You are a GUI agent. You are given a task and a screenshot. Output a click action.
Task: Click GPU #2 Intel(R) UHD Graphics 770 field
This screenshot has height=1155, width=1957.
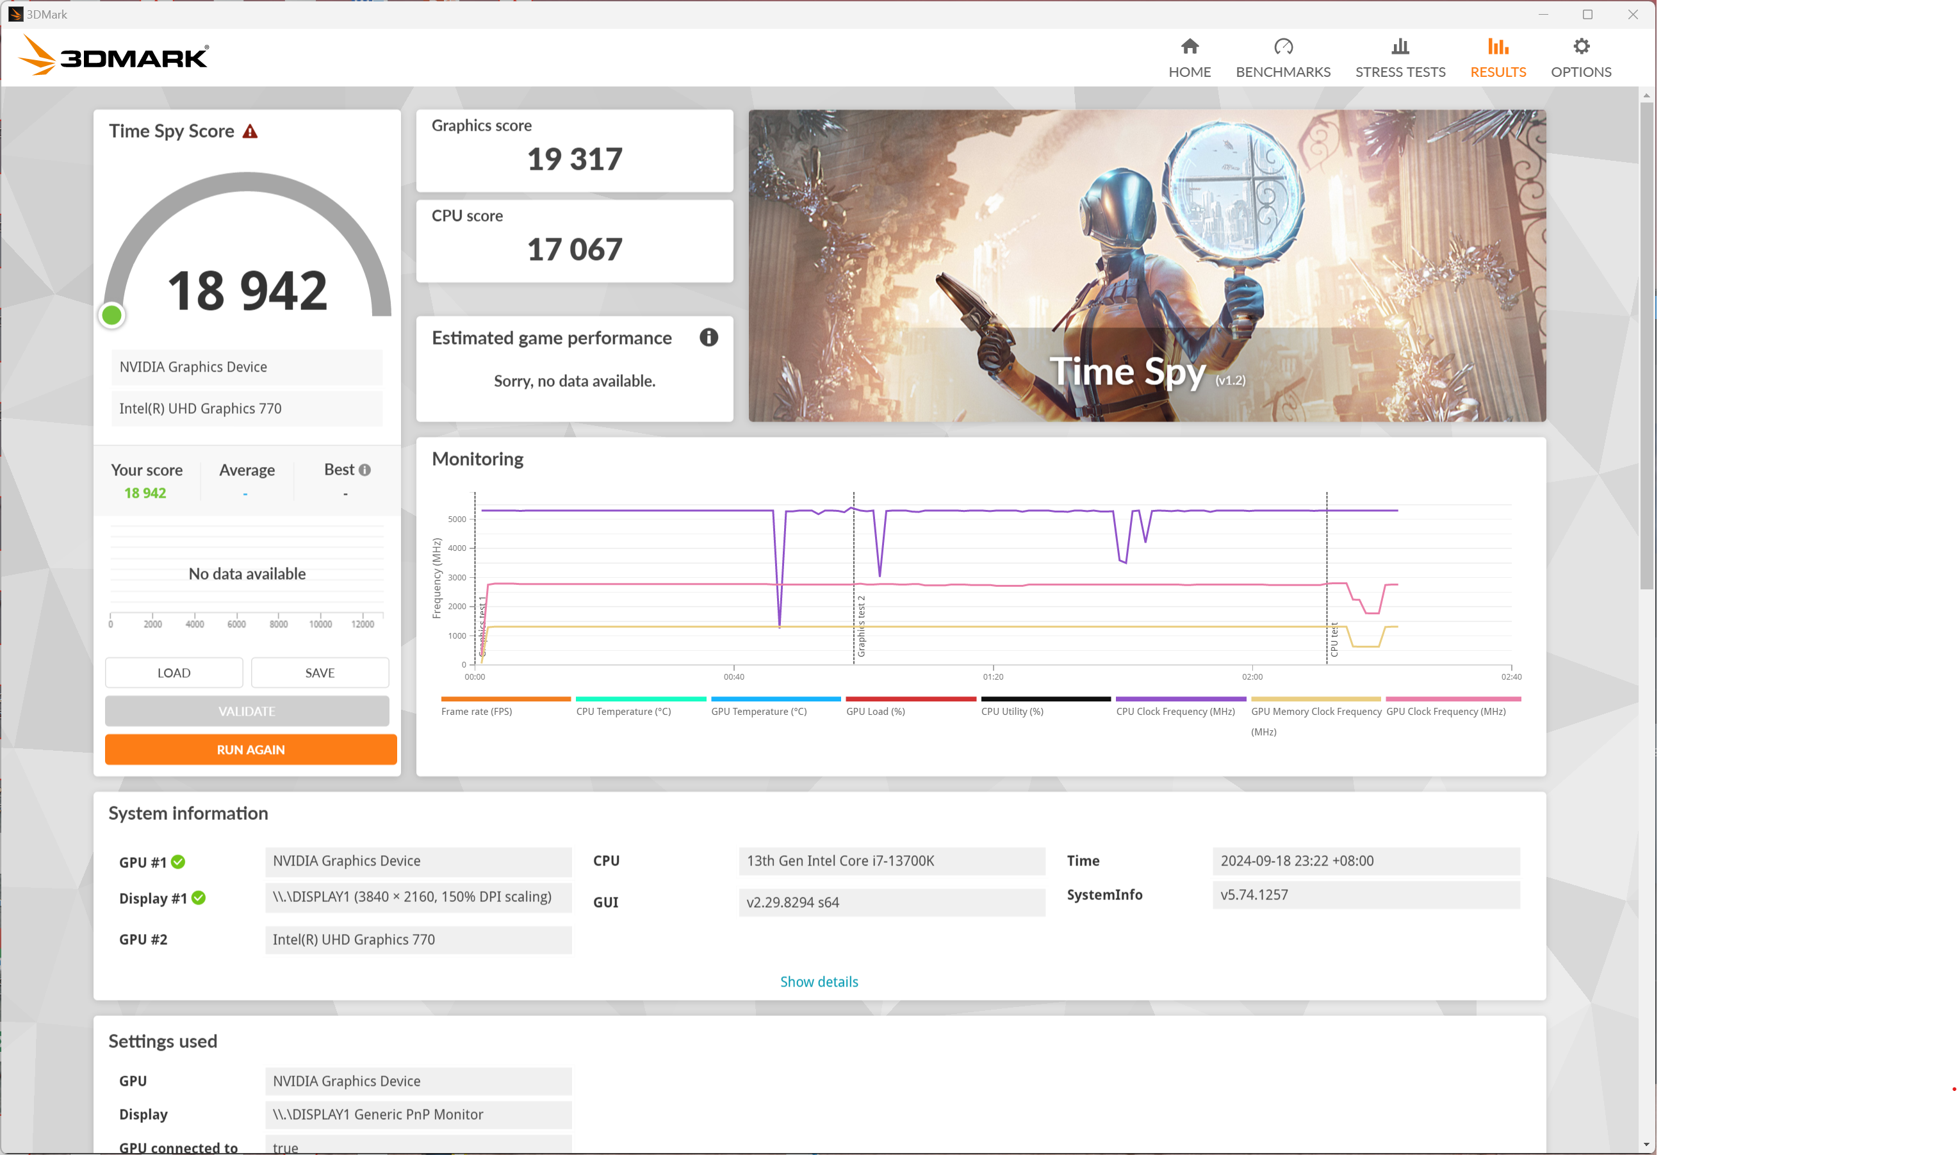click(x=418, y=940)
